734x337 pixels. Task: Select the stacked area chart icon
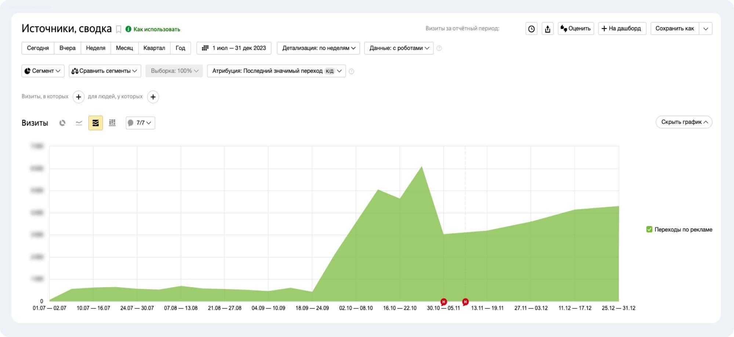[95, 123]
